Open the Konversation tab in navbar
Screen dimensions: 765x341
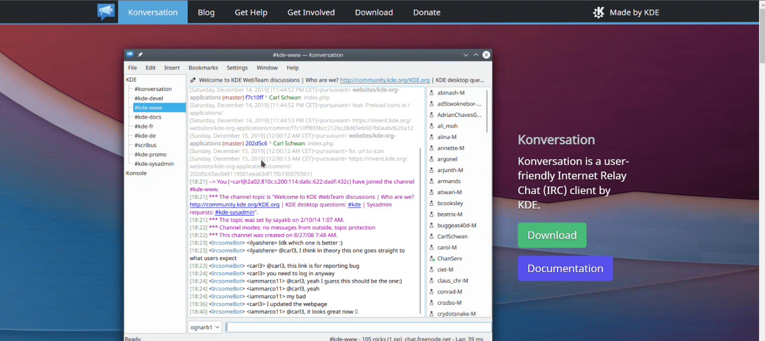[153, 12]
